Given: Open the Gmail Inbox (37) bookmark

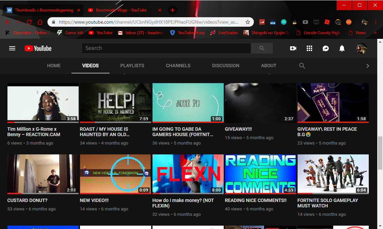Looking at the screenshot, I should [141, 33].
